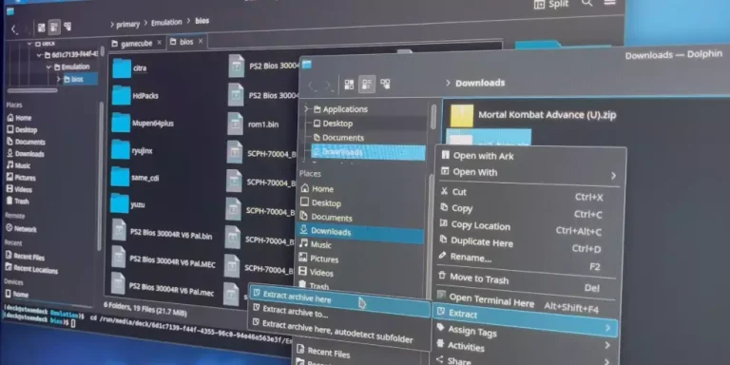Go back in the bios Dolphin window

click(x=13, y=29)
